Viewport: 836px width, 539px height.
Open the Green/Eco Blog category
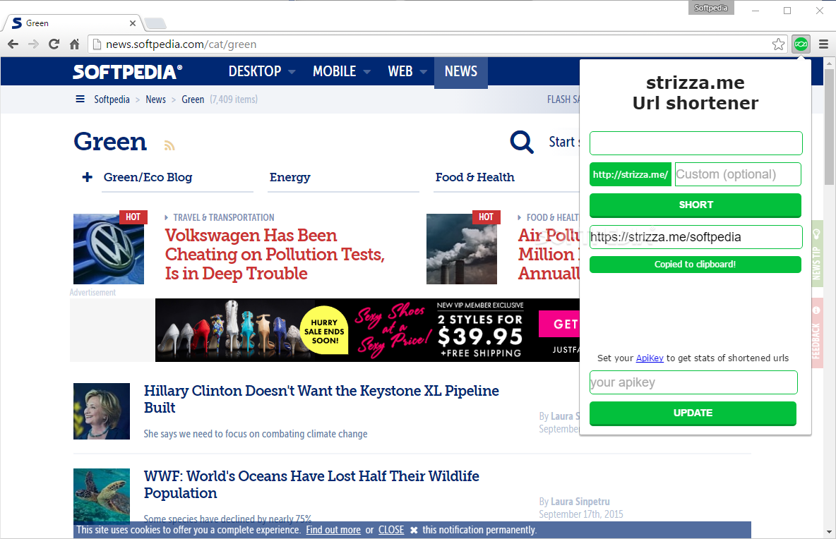pos(148,177)
